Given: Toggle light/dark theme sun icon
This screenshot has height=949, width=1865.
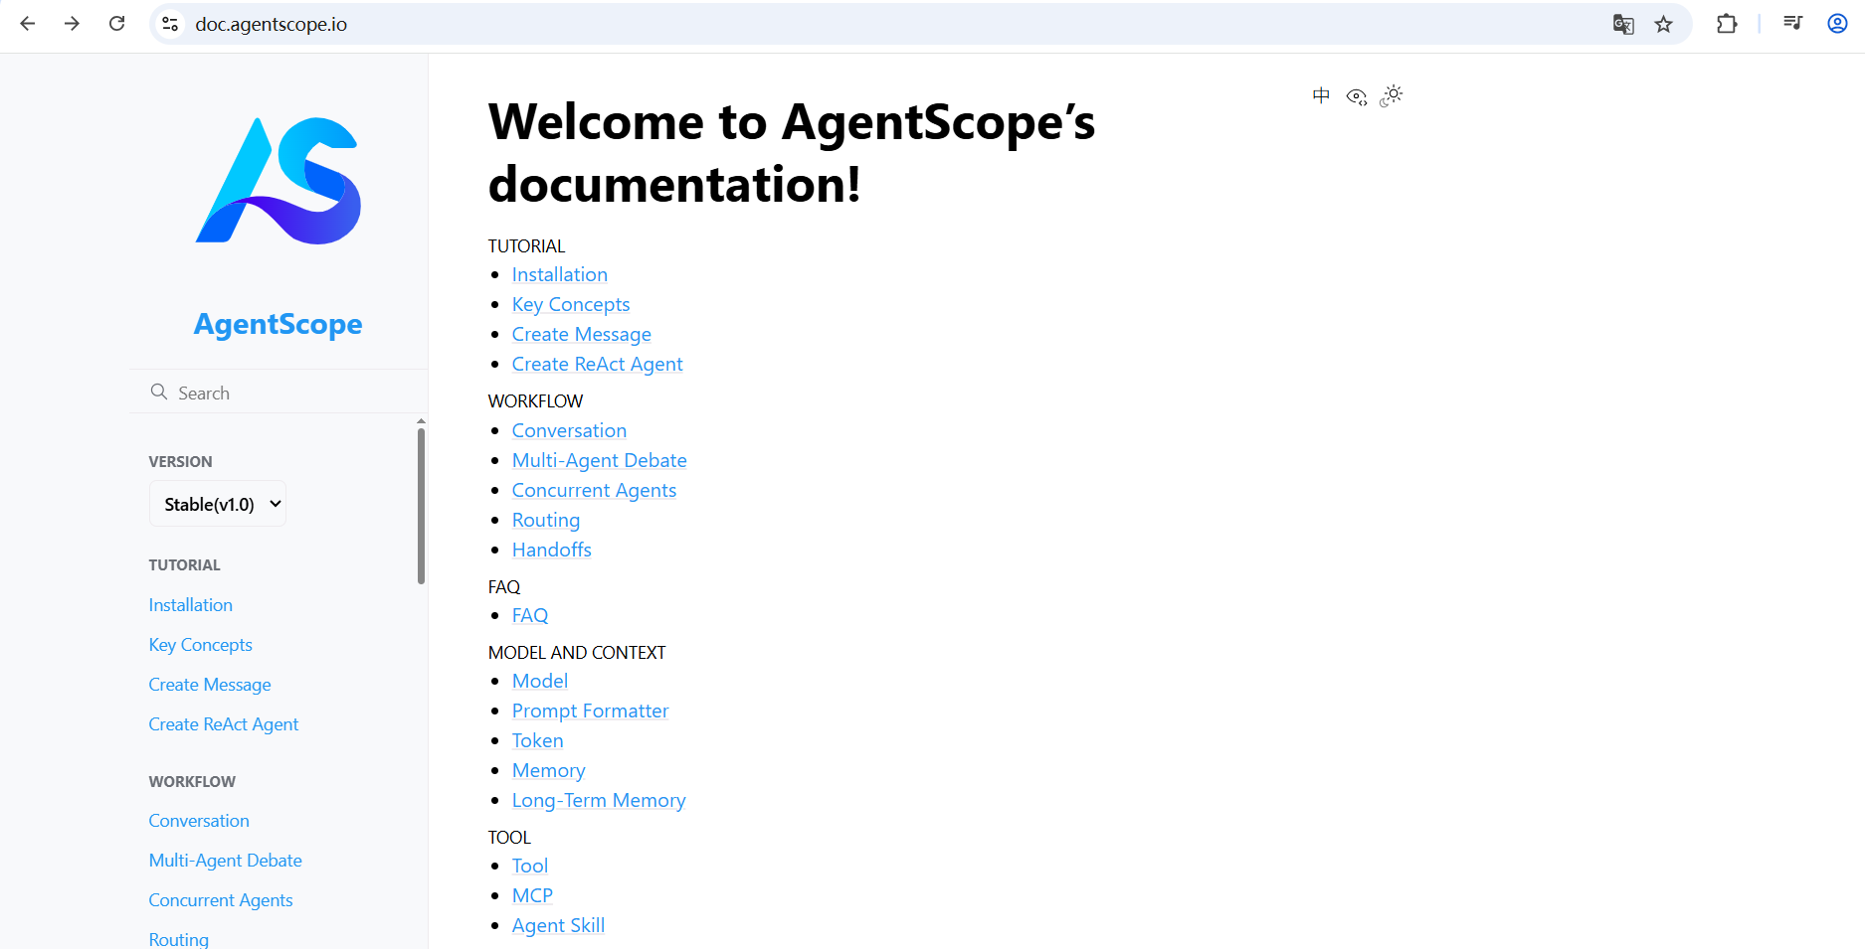Looking at the screenshot, I should coord(1392,95).
